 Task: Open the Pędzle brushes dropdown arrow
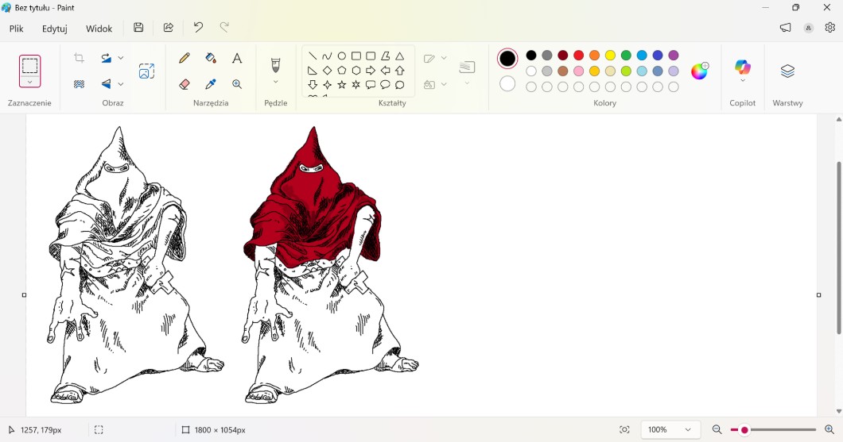point(276,82)
